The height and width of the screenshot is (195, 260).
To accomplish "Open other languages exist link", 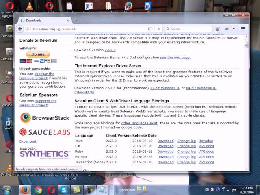I will 139,123.
